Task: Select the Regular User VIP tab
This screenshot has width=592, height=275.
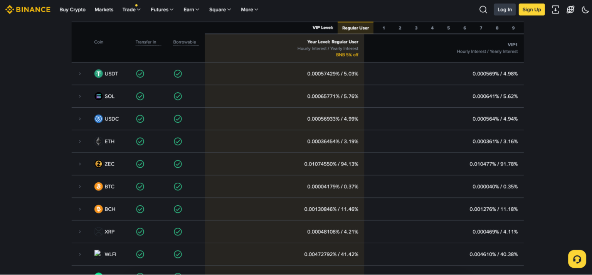Action: coord(355,28)
